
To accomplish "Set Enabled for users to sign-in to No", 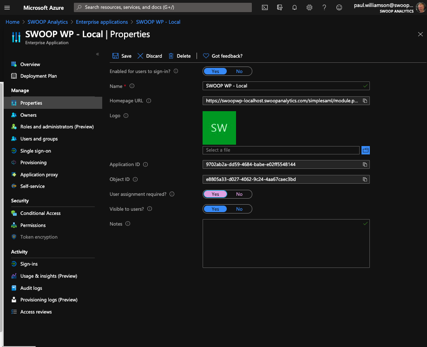I will click(239, 72).
